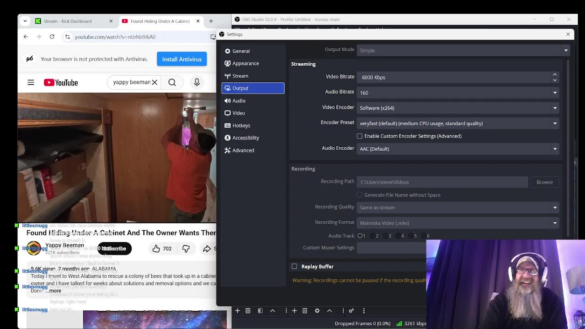
Task: Click the YouTube video player
Action: [117, 158]
